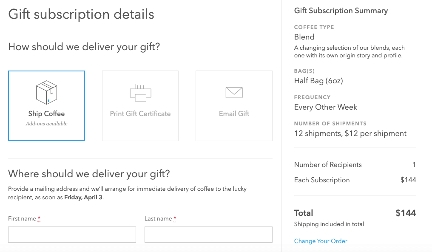The height and width of the screenshot is (252, 432).
Task: Click the Number of Recipients row
Action: coord(355,165)
